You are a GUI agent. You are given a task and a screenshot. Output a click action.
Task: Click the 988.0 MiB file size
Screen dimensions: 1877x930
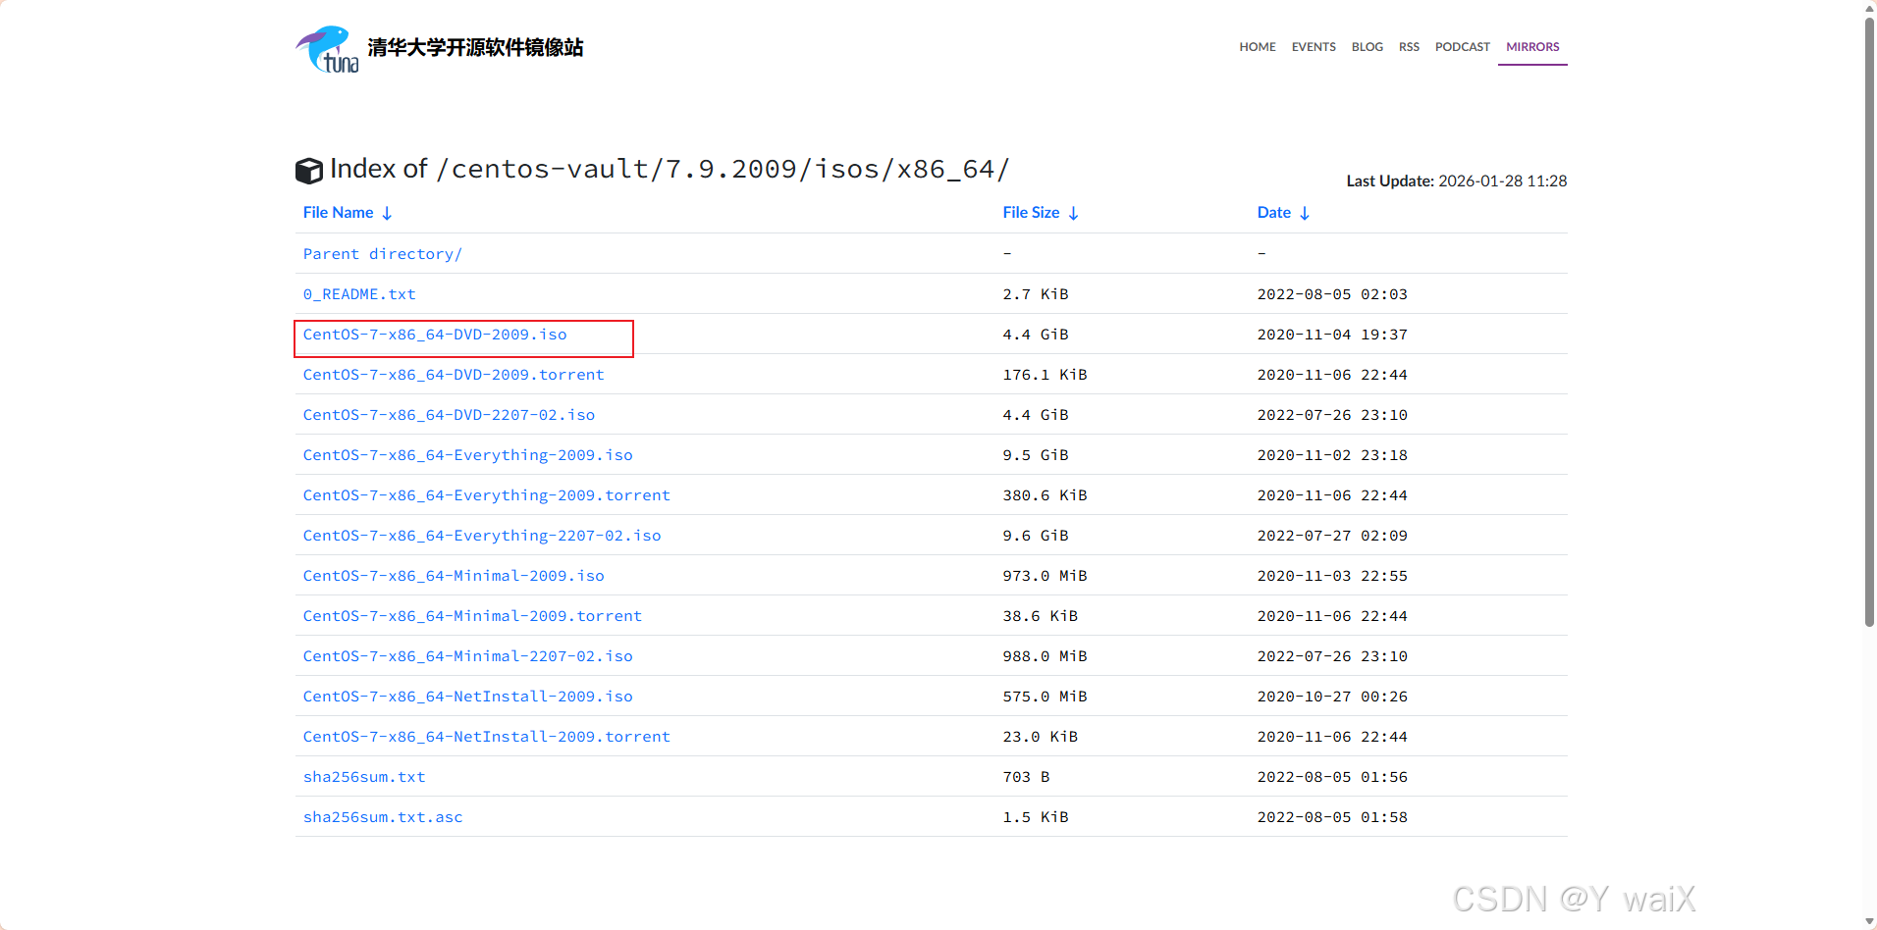click(x=1045, y=656)
